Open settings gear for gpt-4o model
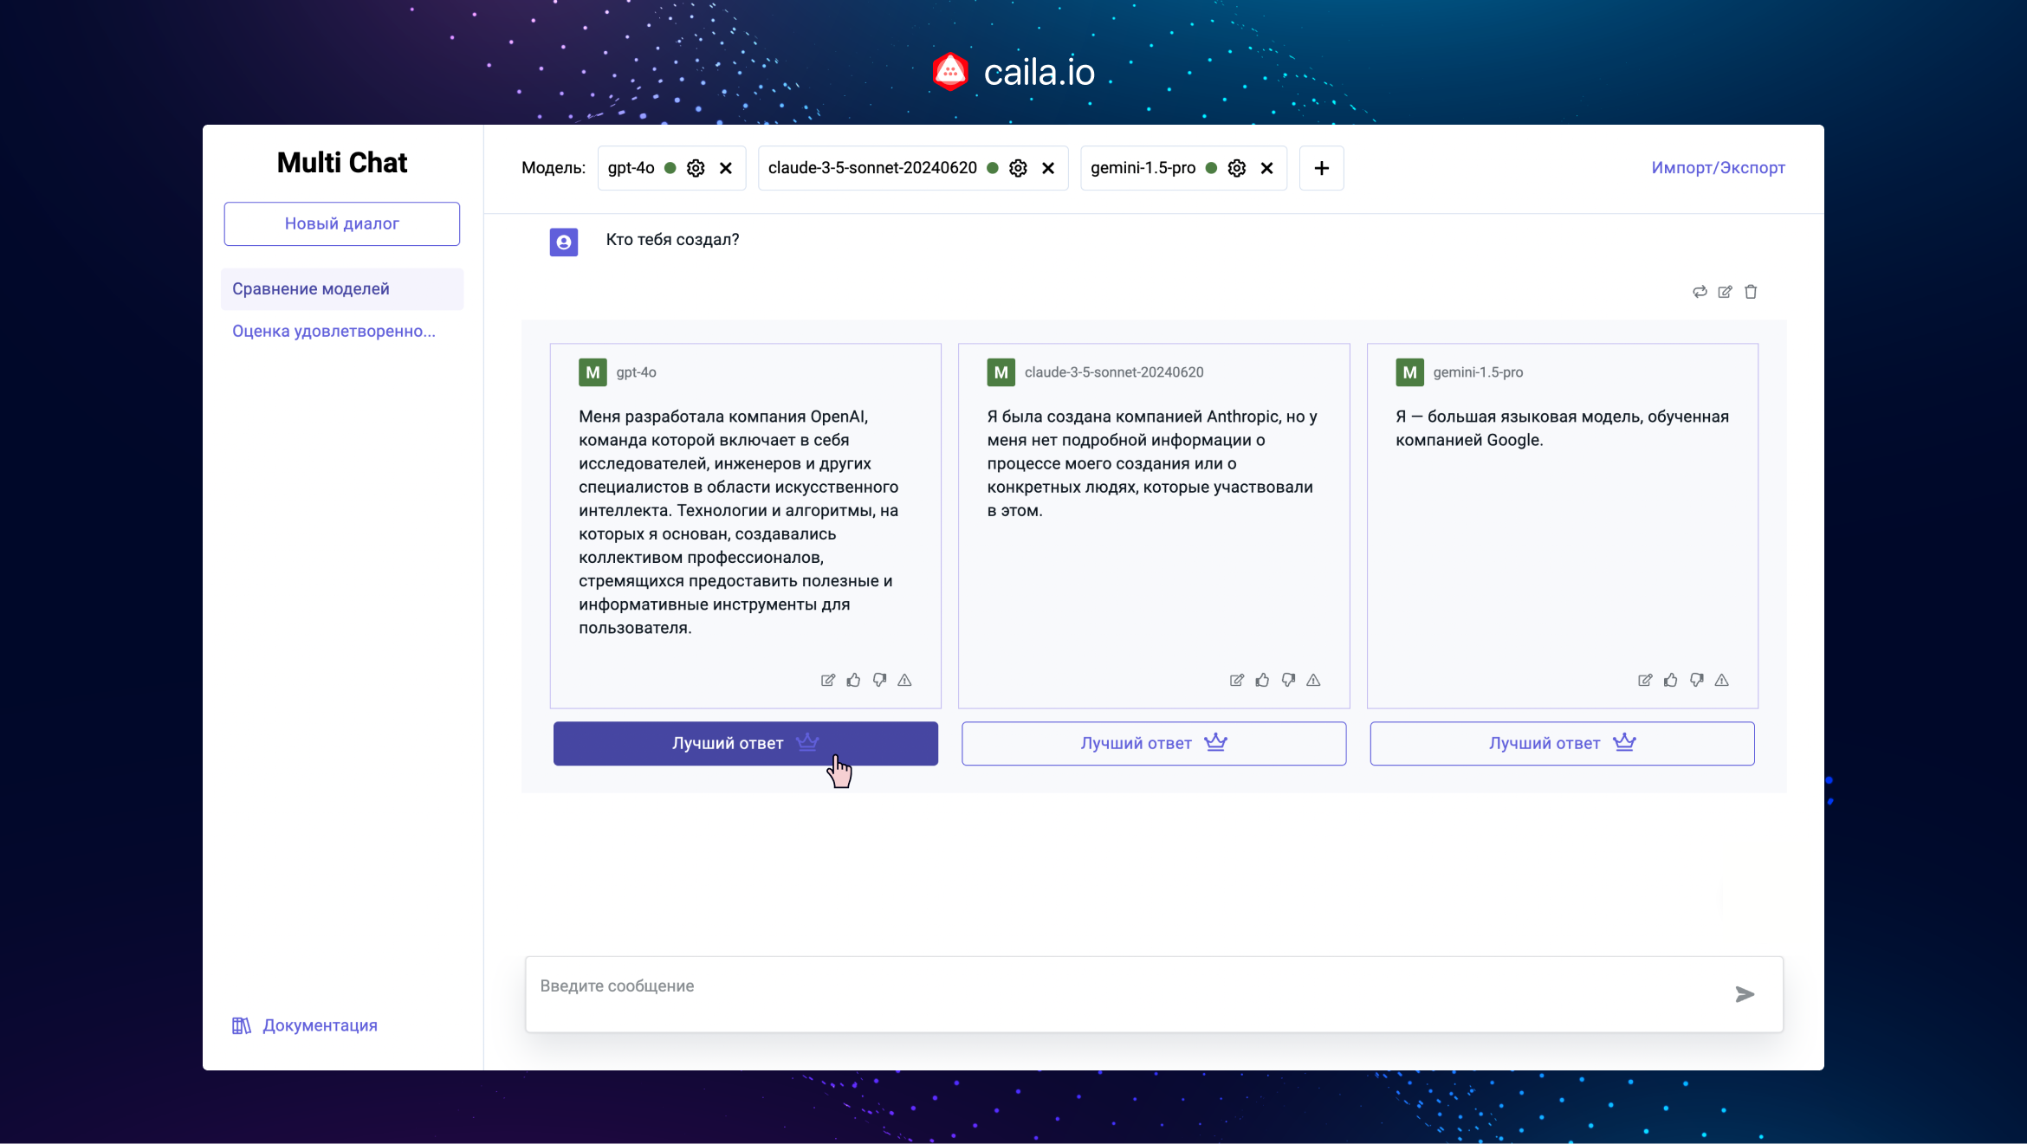Screen dimensions: 2027x1144 pos(696,168)
